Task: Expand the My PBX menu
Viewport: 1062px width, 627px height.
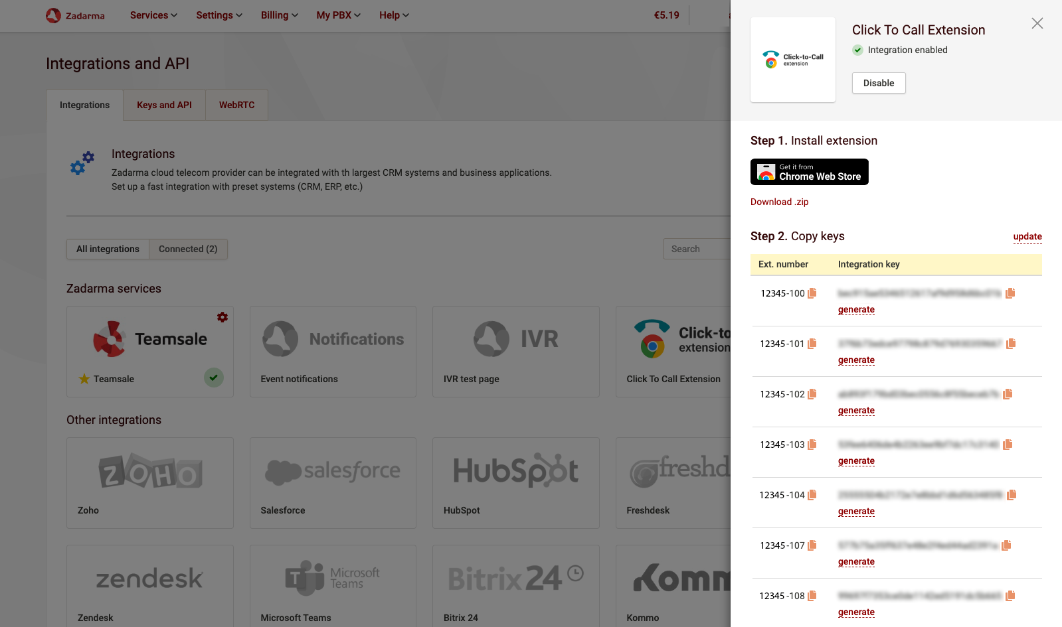Action: tap(338, 15)
